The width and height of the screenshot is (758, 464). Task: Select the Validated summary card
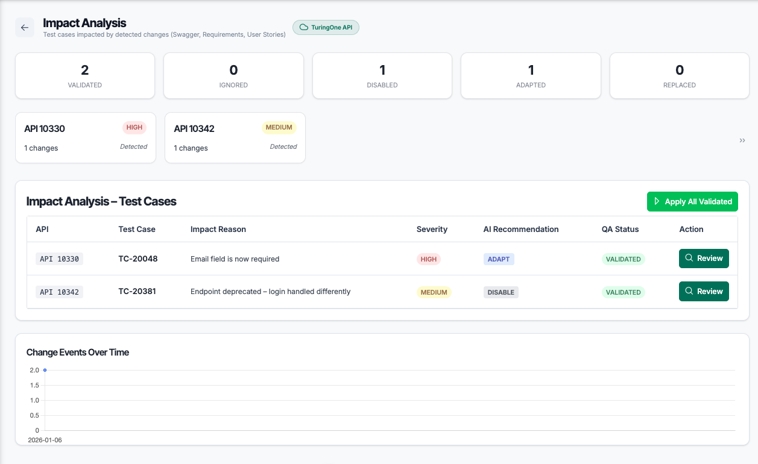(x=85, y=75)
